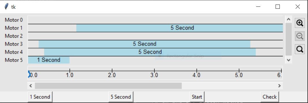Select the 5 Second block on Motor 3

click(x=144, y=44)
